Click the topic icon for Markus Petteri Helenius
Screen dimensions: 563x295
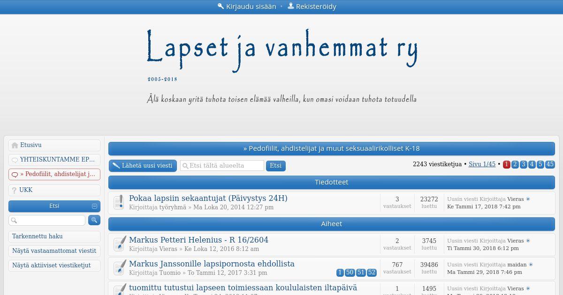tap(120, 243)
